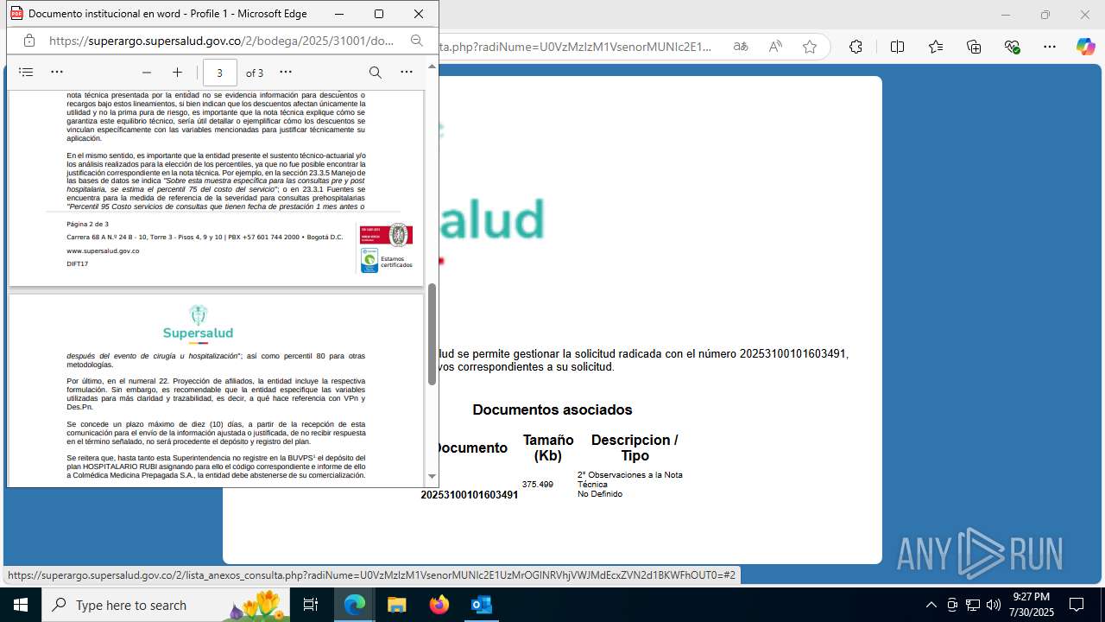Launch Firefox from the taskbar
Screen dimensions: 1105x622
coord(439,605)
